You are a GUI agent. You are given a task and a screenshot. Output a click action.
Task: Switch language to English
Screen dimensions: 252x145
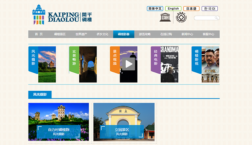coord(173,9)
